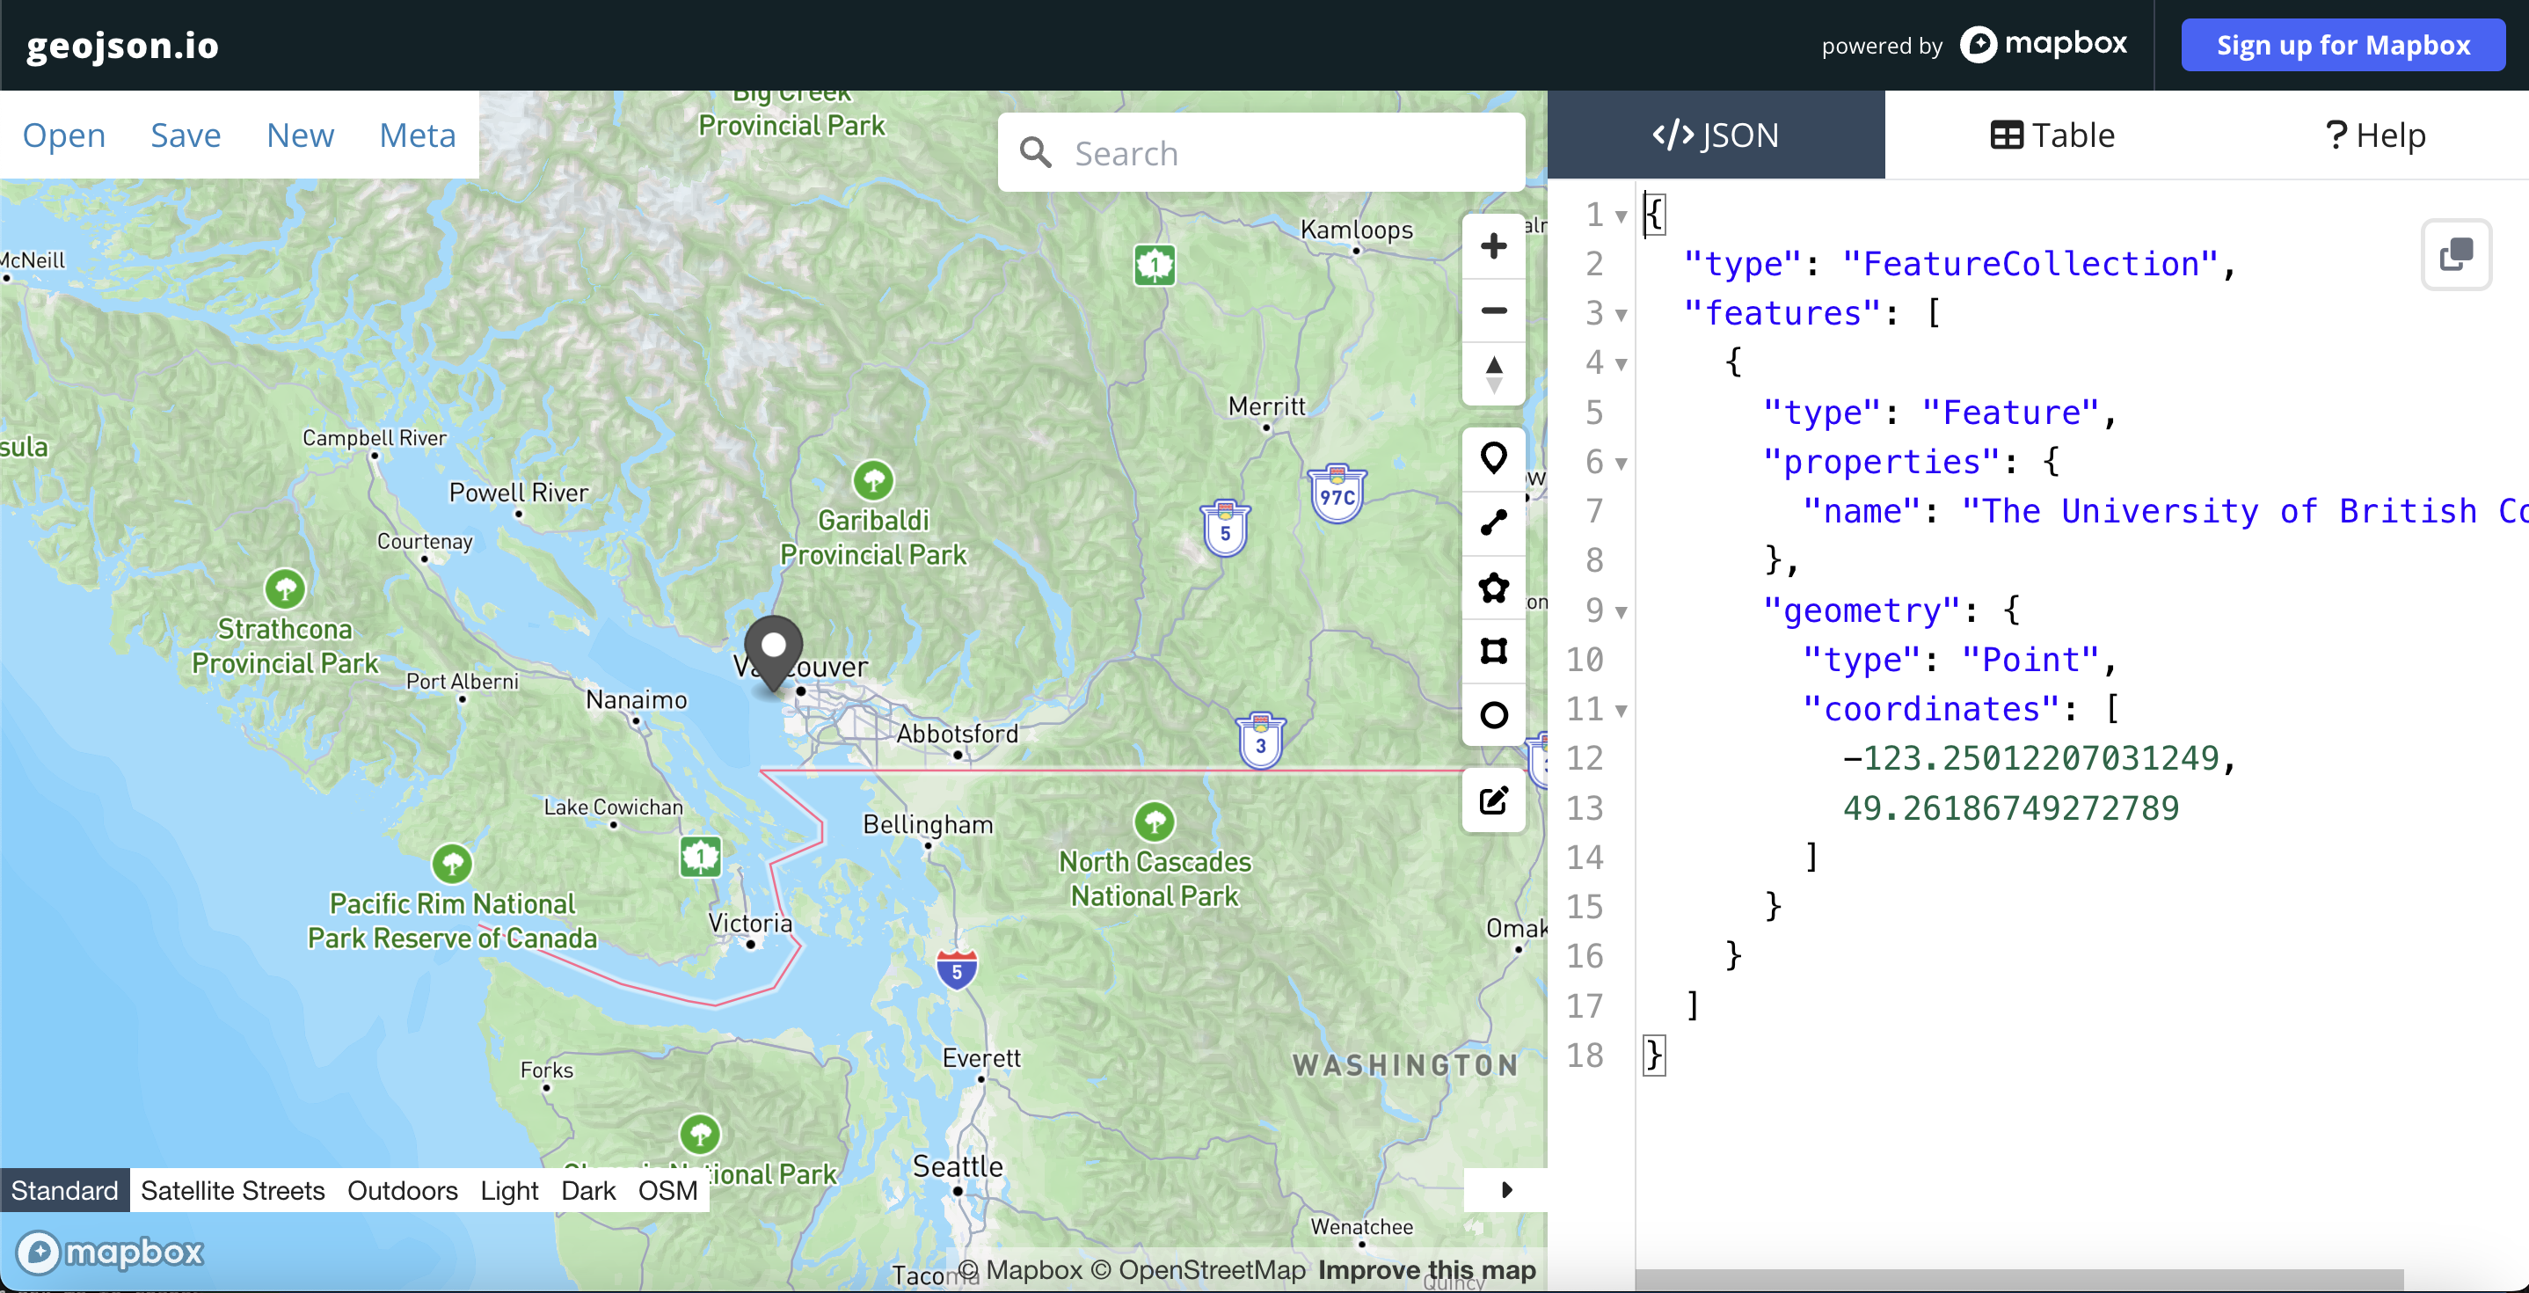Open the mapbox powered-by link
Viewport: 2529px width, 1293px height.
[2044, 44]
